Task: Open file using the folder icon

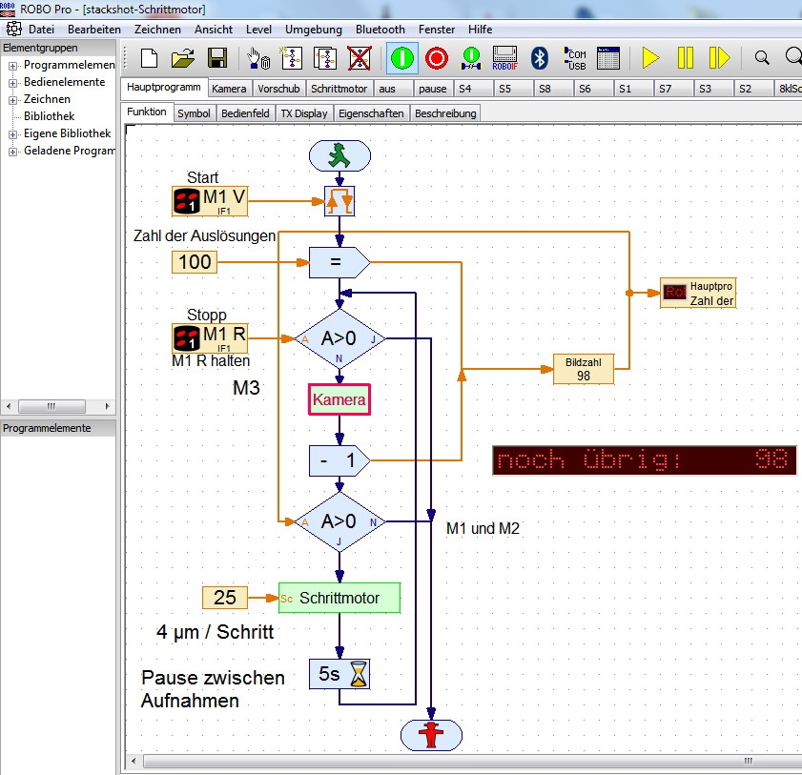Action: coord(182,58)
